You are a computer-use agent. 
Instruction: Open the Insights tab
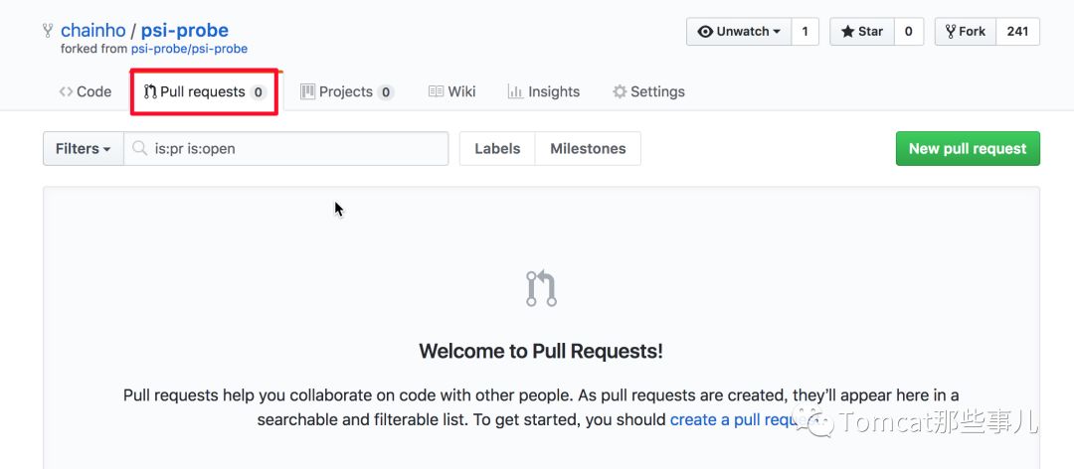544,91
